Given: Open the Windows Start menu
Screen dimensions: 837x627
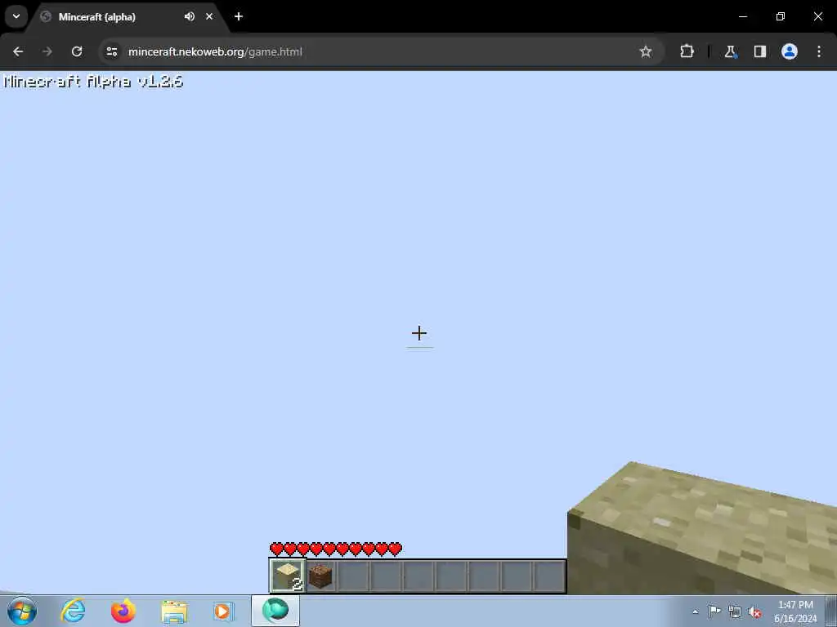Looking at the screenshot, I should 22,611.
